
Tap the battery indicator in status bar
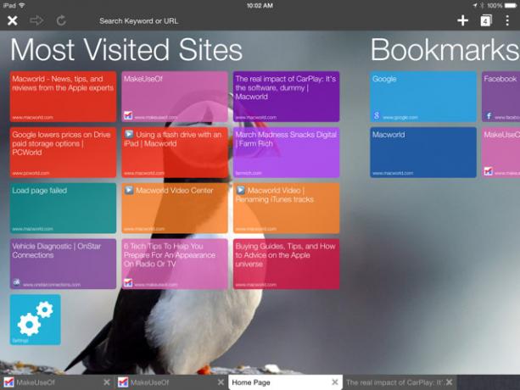[x=511, y=5]
